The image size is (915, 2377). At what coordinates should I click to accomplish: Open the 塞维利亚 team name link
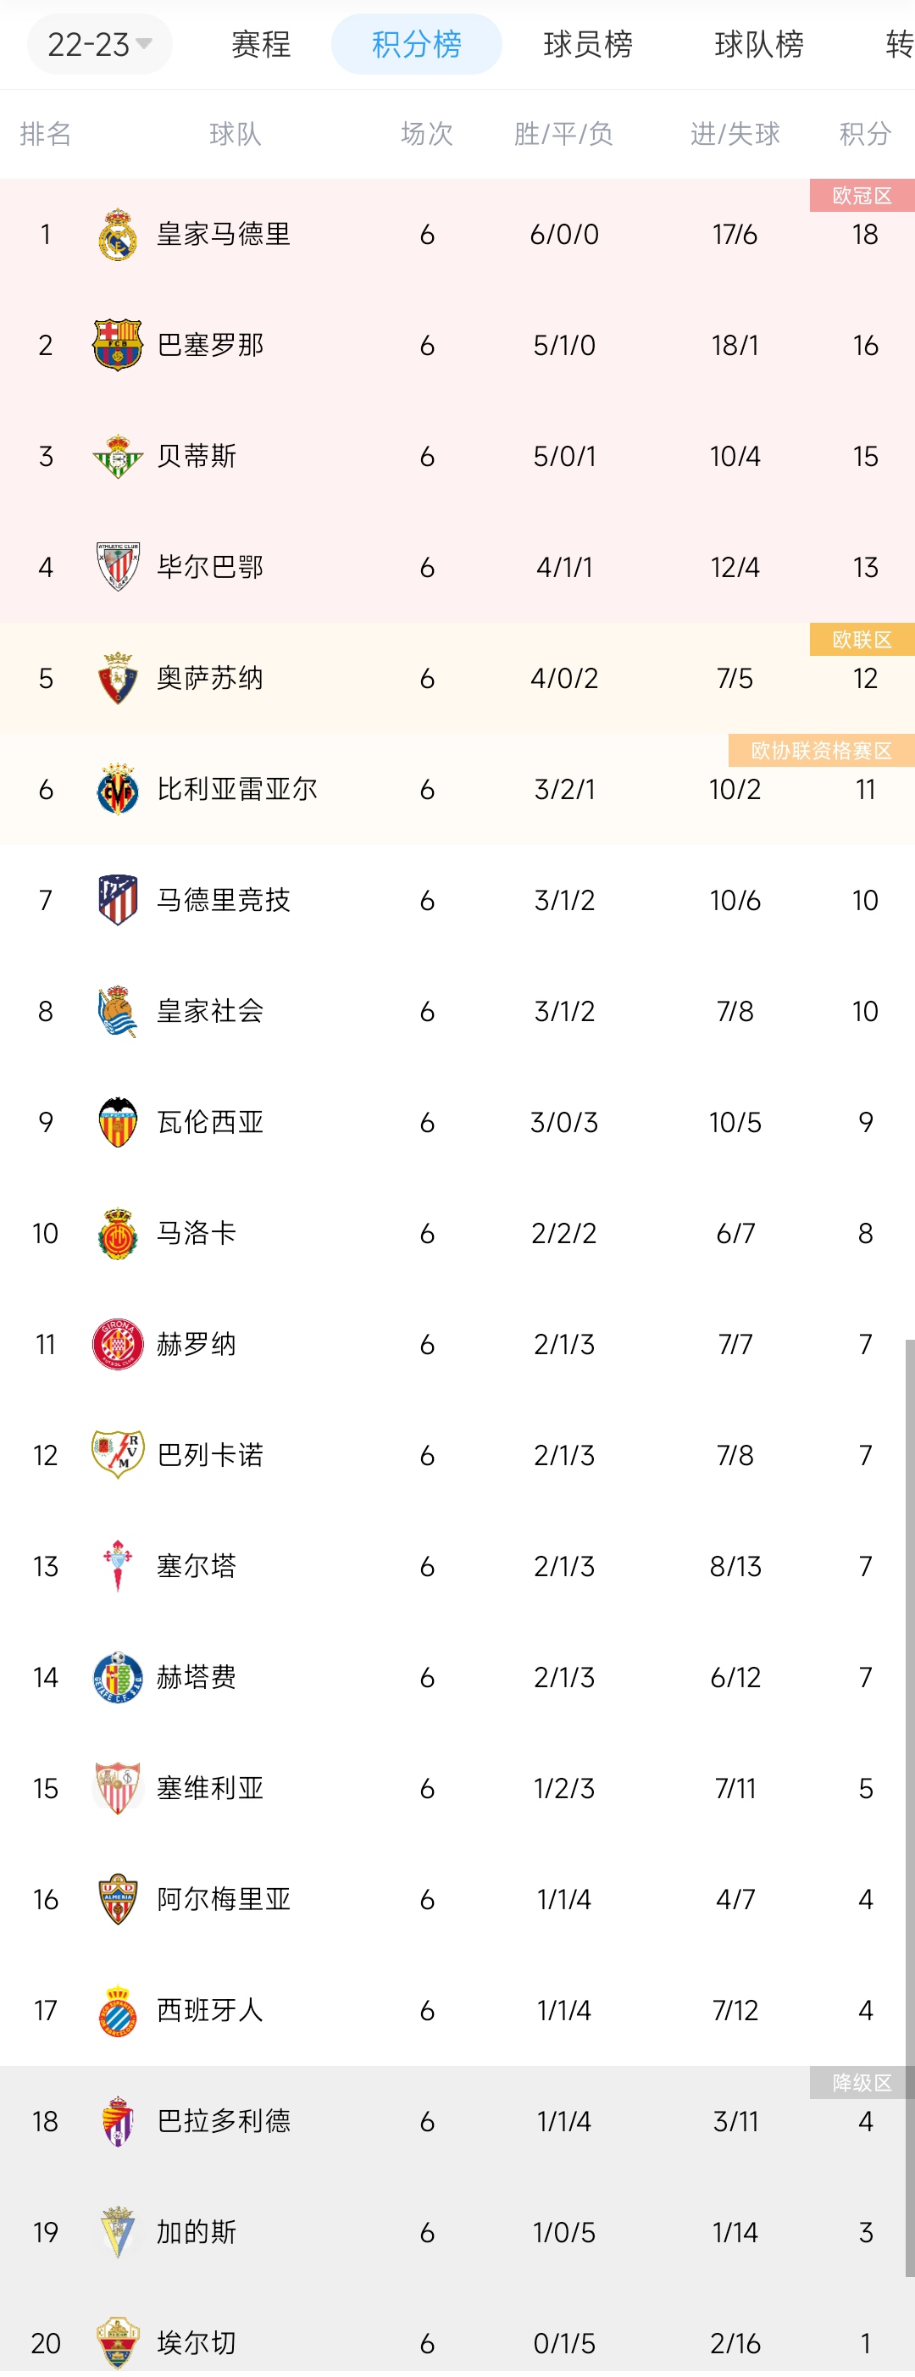point(210,1788)
